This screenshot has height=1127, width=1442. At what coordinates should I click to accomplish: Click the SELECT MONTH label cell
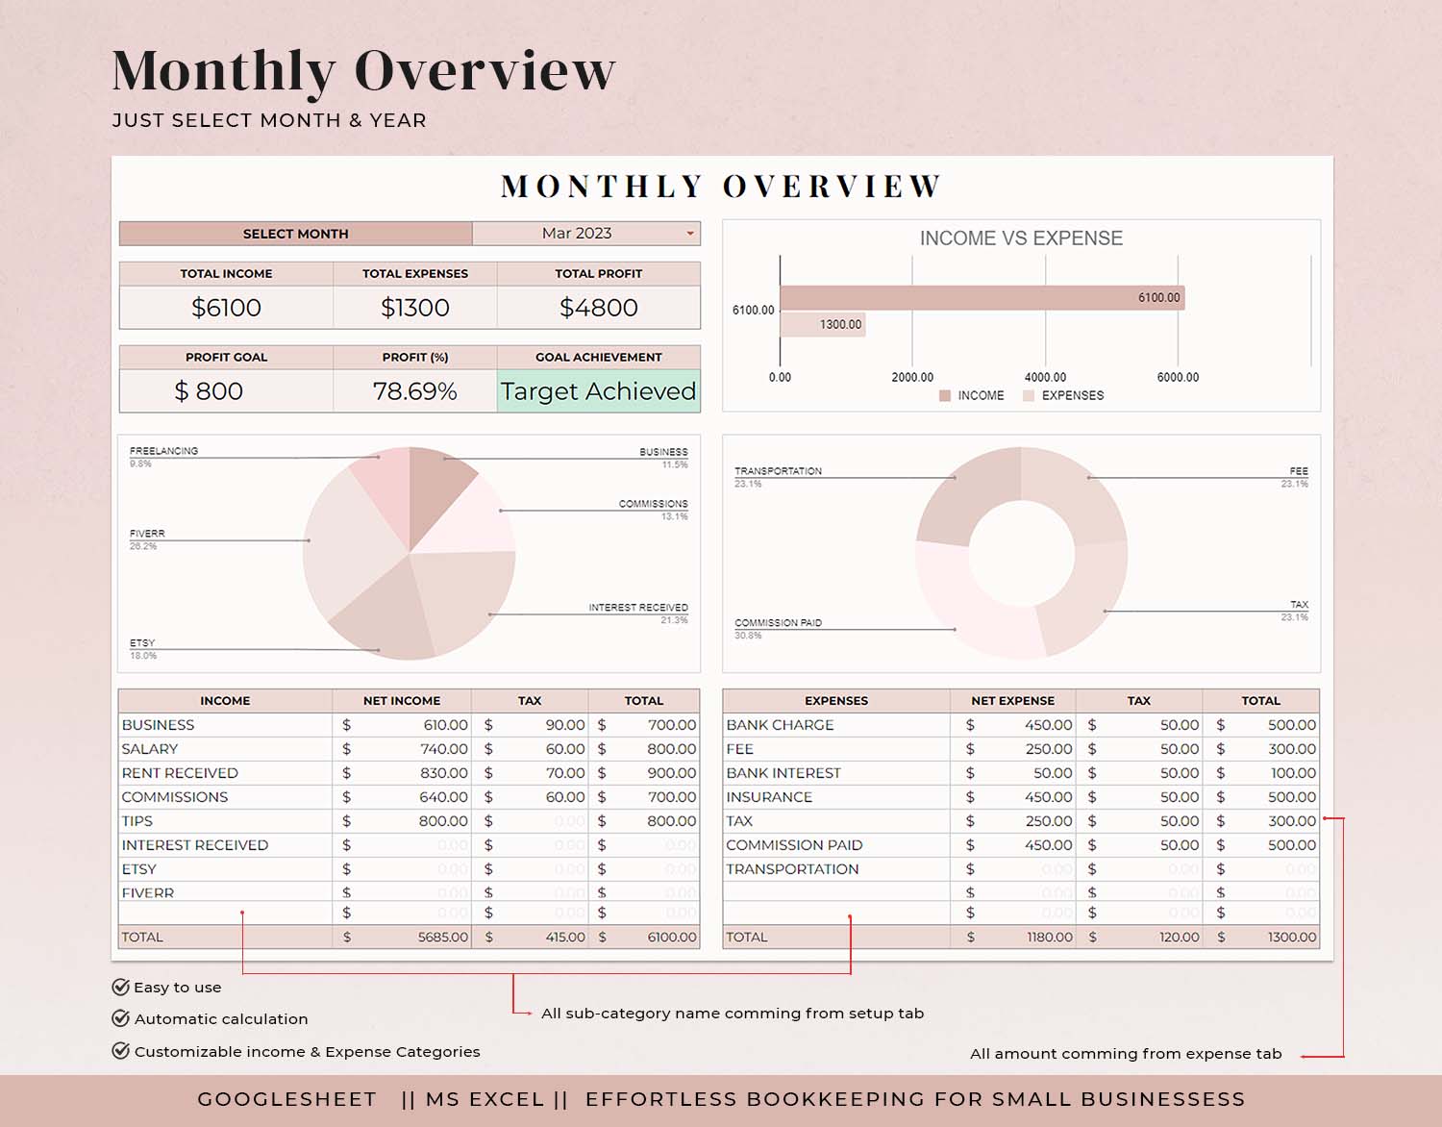point(296,234)
